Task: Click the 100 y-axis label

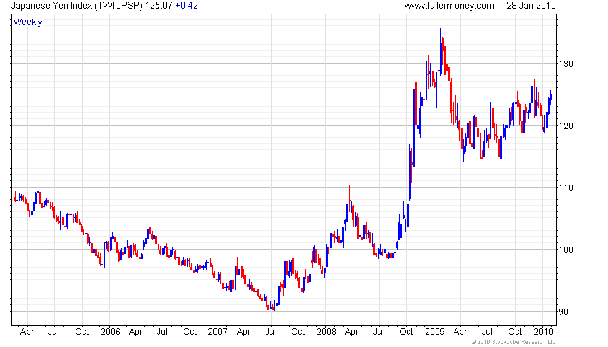Action: tap(566, 250)
